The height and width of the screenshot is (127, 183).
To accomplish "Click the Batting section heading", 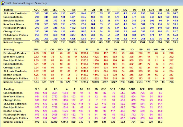I will 8,10.
